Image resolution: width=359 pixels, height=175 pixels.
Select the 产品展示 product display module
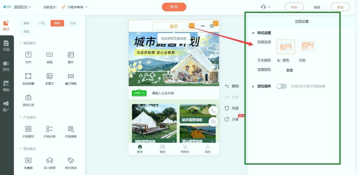(x=28, y=131)
